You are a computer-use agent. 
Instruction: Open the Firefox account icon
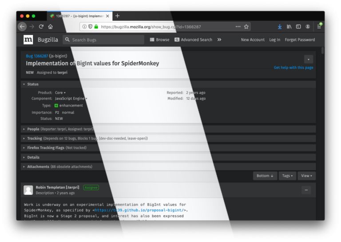(308, 27)
